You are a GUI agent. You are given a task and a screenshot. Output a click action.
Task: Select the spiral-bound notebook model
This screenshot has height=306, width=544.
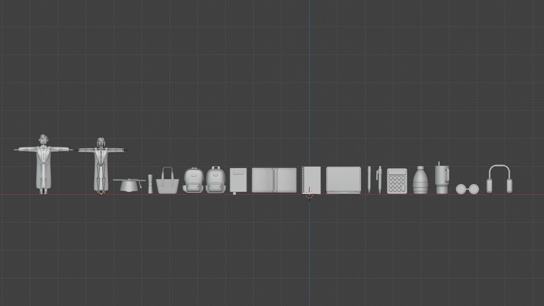312,180
